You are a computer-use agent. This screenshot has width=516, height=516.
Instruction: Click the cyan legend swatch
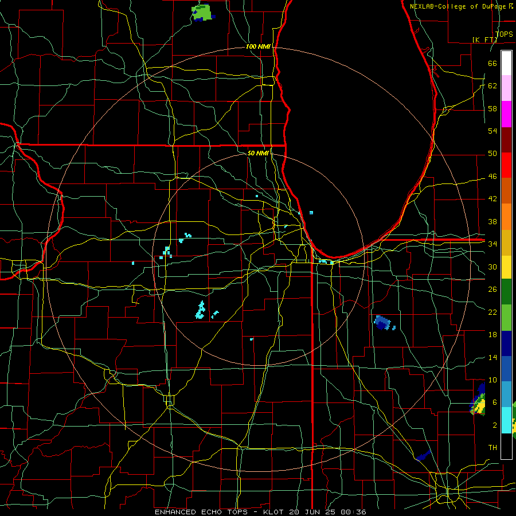click(506, 420)
